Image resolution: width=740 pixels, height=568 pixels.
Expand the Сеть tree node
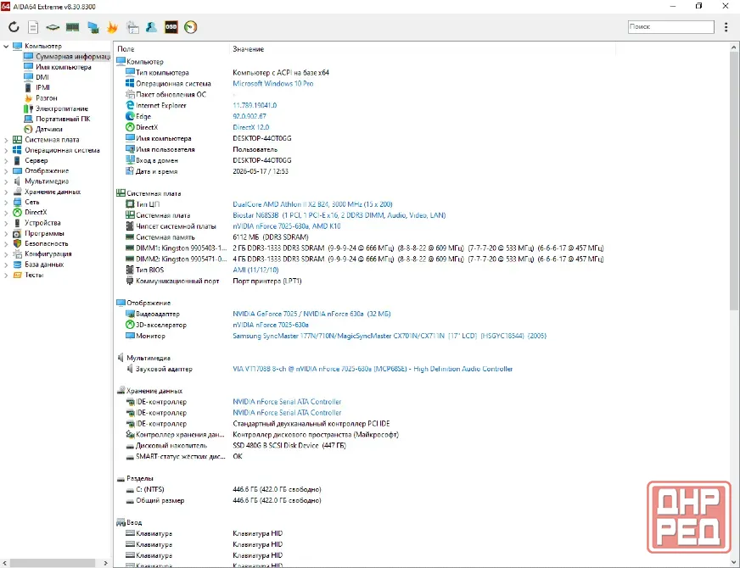click(6, 203)
